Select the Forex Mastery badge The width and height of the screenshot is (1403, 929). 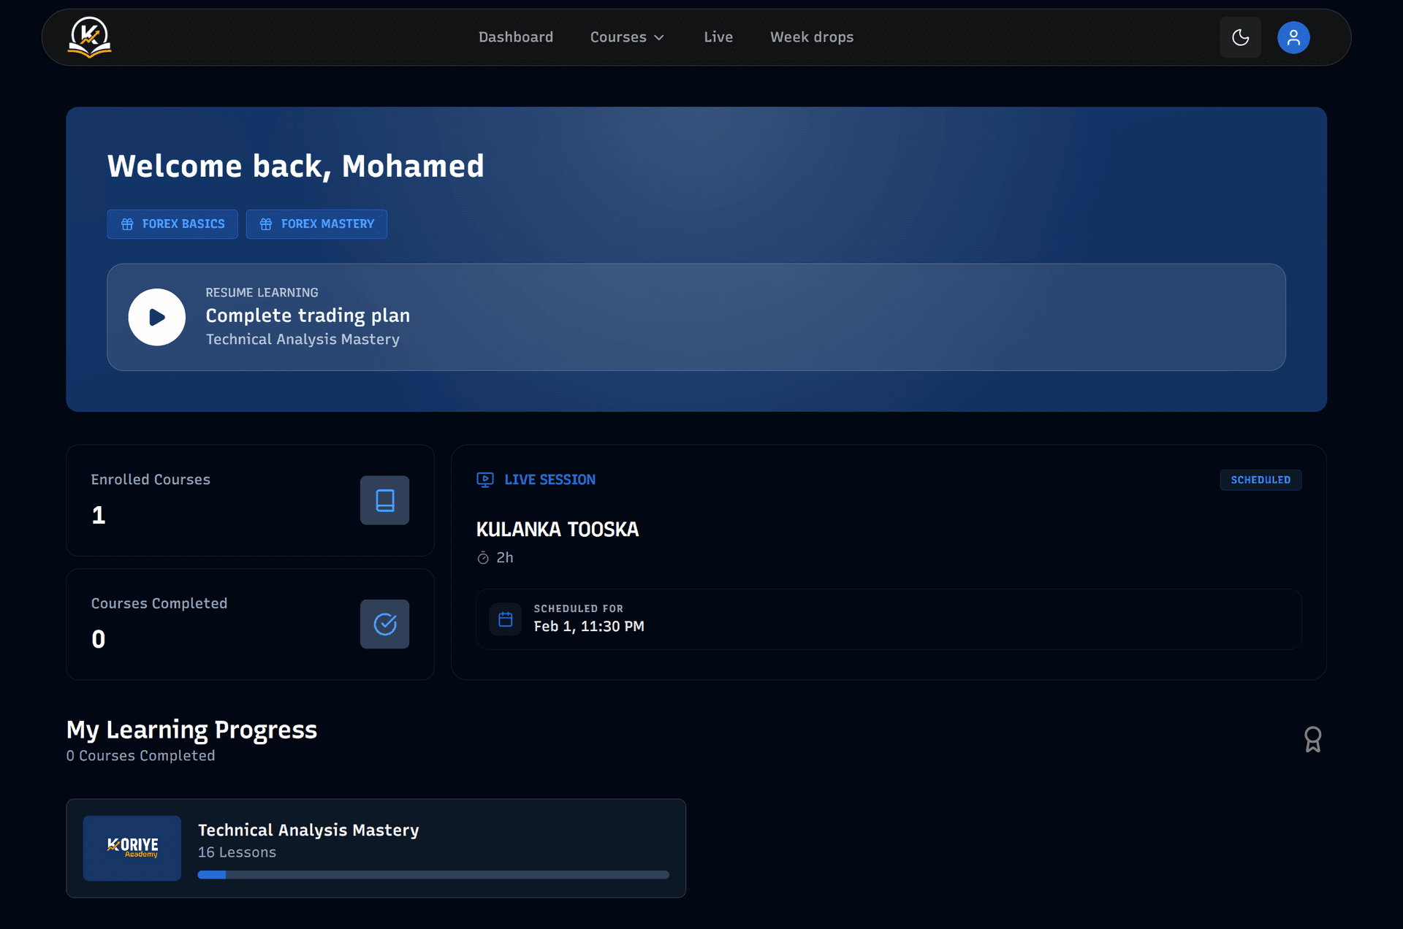pos(316,224)
